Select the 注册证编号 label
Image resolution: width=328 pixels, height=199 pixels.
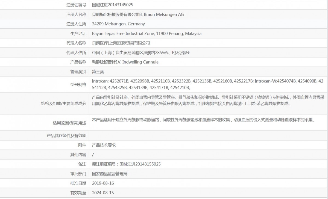76,5
